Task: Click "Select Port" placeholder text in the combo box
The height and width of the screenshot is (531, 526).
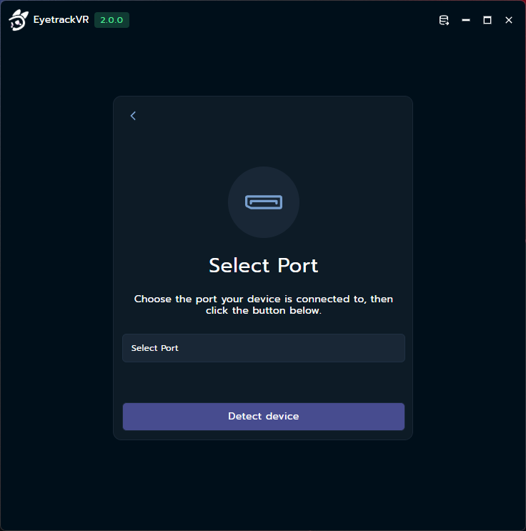Action: pos(155,348)
